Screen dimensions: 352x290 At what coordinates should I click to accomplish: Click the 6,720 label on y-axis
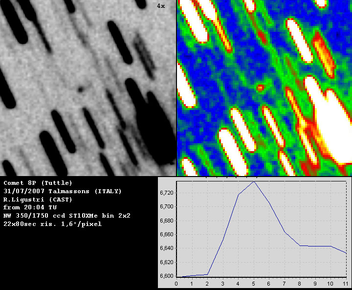[x=167, y=193]
